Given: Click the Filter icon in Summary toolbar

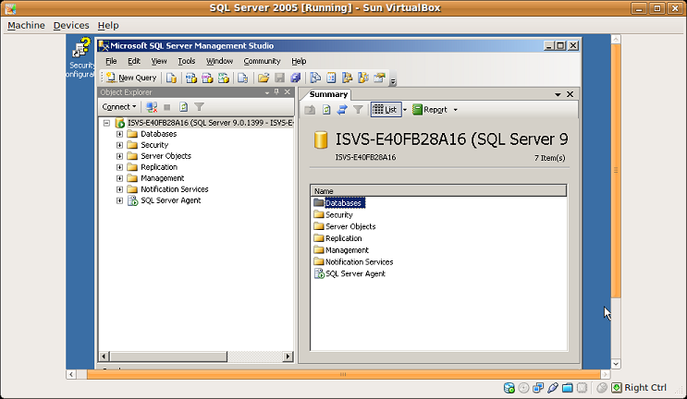Looking at the screenshot, I should [x=358, y=110].
